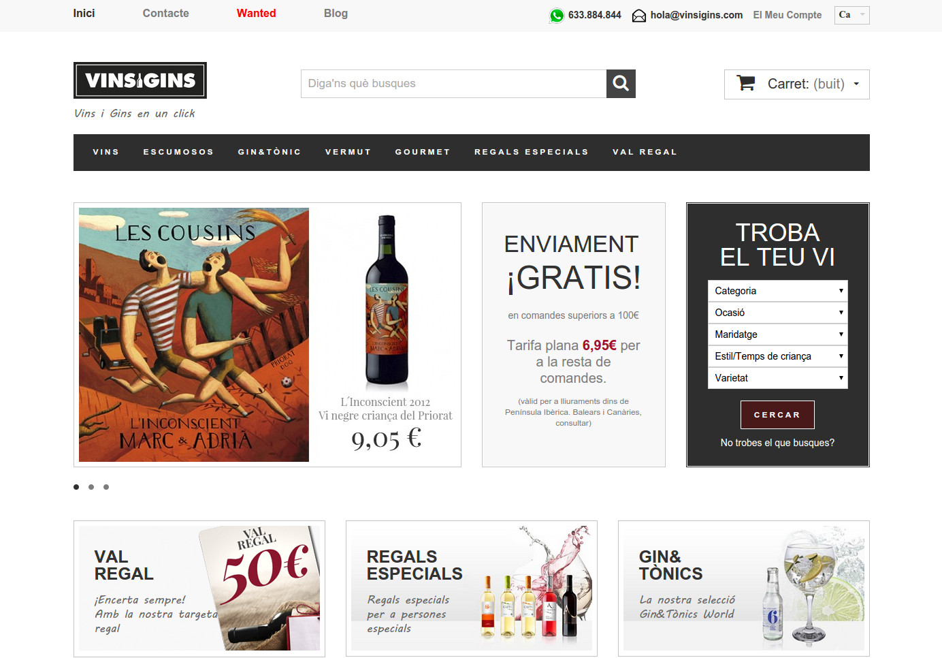Click 'No trobes el que busques?' link
The height and width of the screenshot is (658, 942).
coord(777,443)
